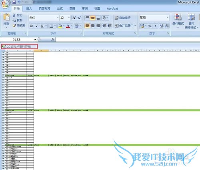Viewport: 200px width, 170px height.
Task: Open the 视图 (View) tab
Action: [x=97, y=8]
